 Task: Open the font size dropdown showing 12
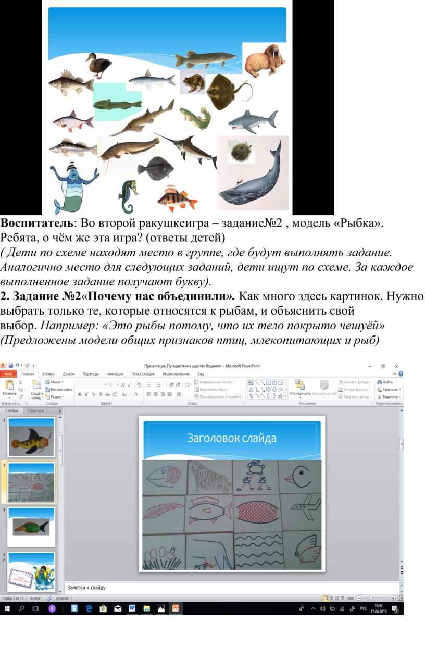(113, 384)
